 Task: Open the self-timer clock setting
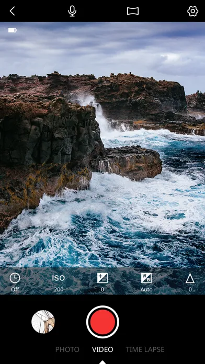[x=15, y=278]
